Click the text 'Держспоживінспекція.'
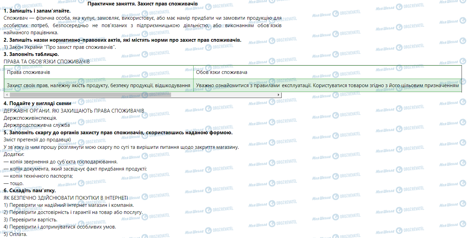Viewport: 467px width, 238px height. pyautogui.click(x=30, y=118)
